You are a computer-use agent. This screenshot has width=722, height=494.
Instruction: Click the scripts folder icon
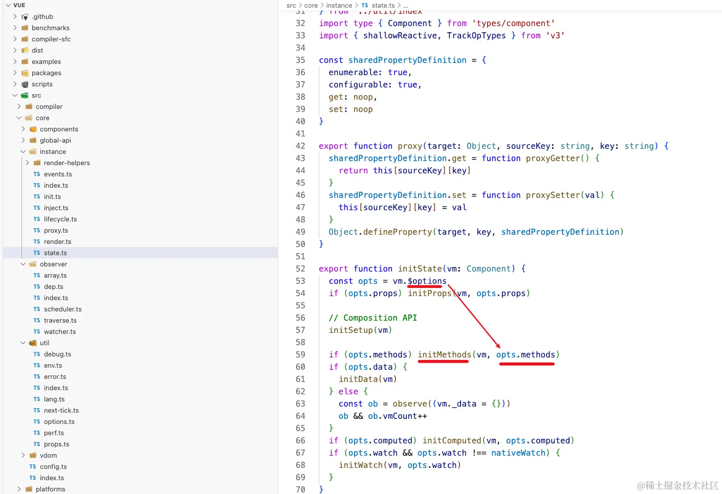click(x=25, y=84)
